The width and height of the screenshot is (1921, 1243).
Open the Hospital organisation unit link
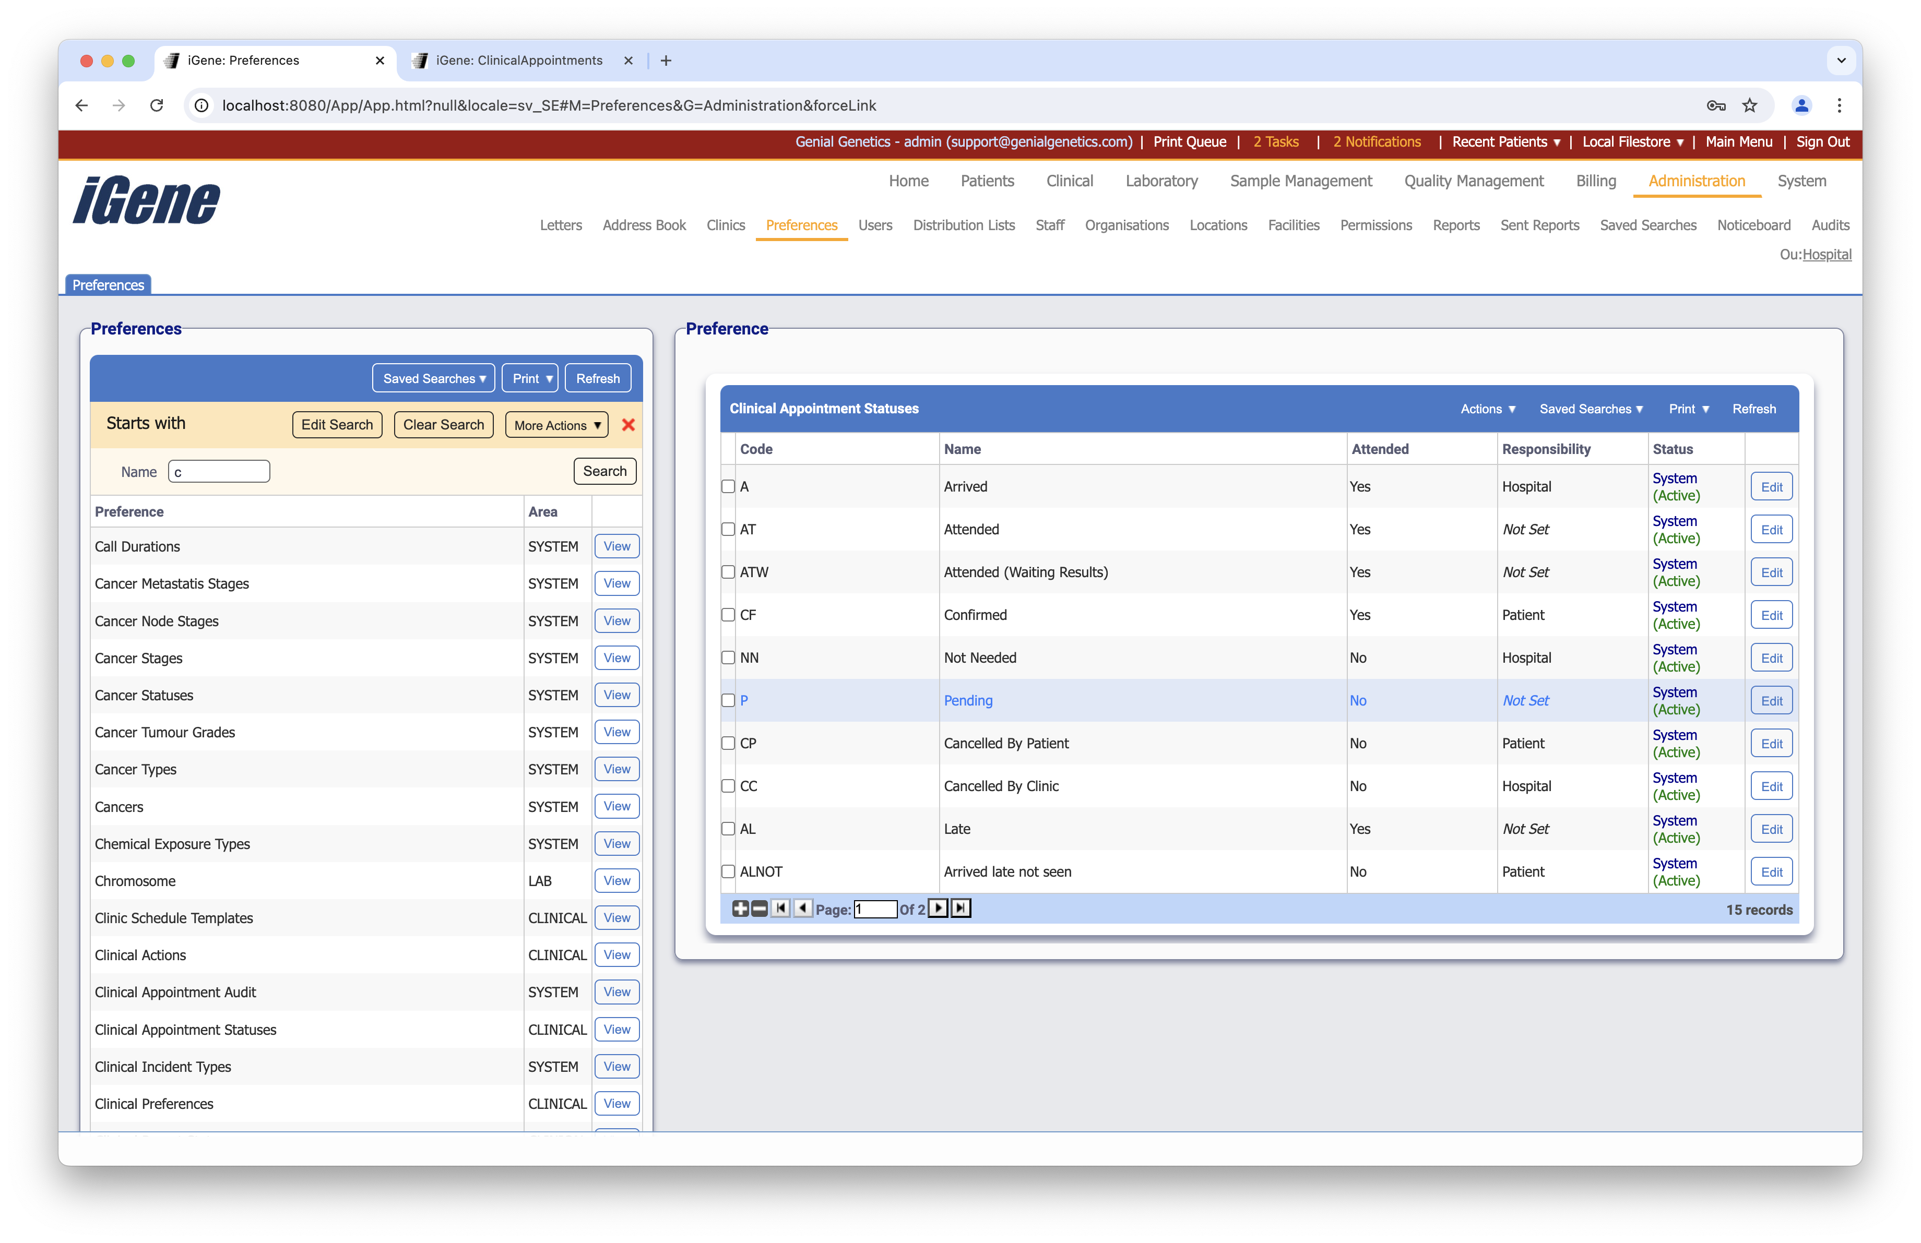[x=1827, y=255]
